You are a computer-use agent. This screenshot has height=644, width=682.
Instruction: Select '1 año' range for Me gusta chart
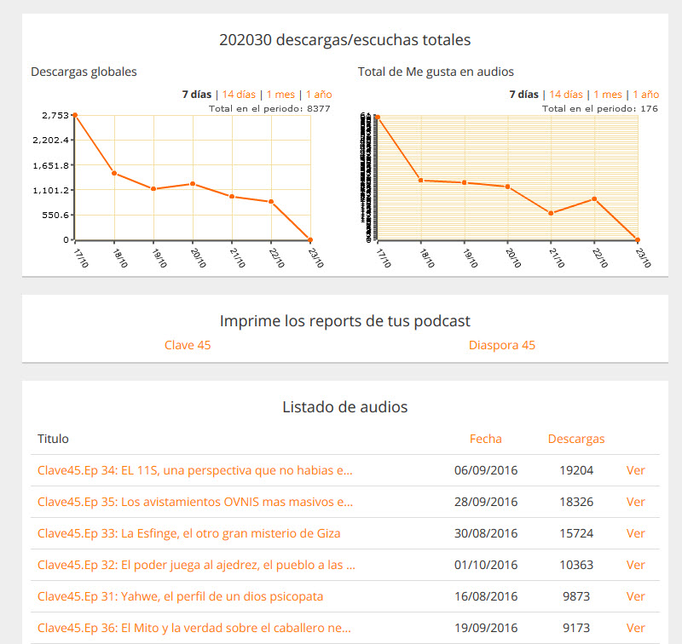coord(646,95)
